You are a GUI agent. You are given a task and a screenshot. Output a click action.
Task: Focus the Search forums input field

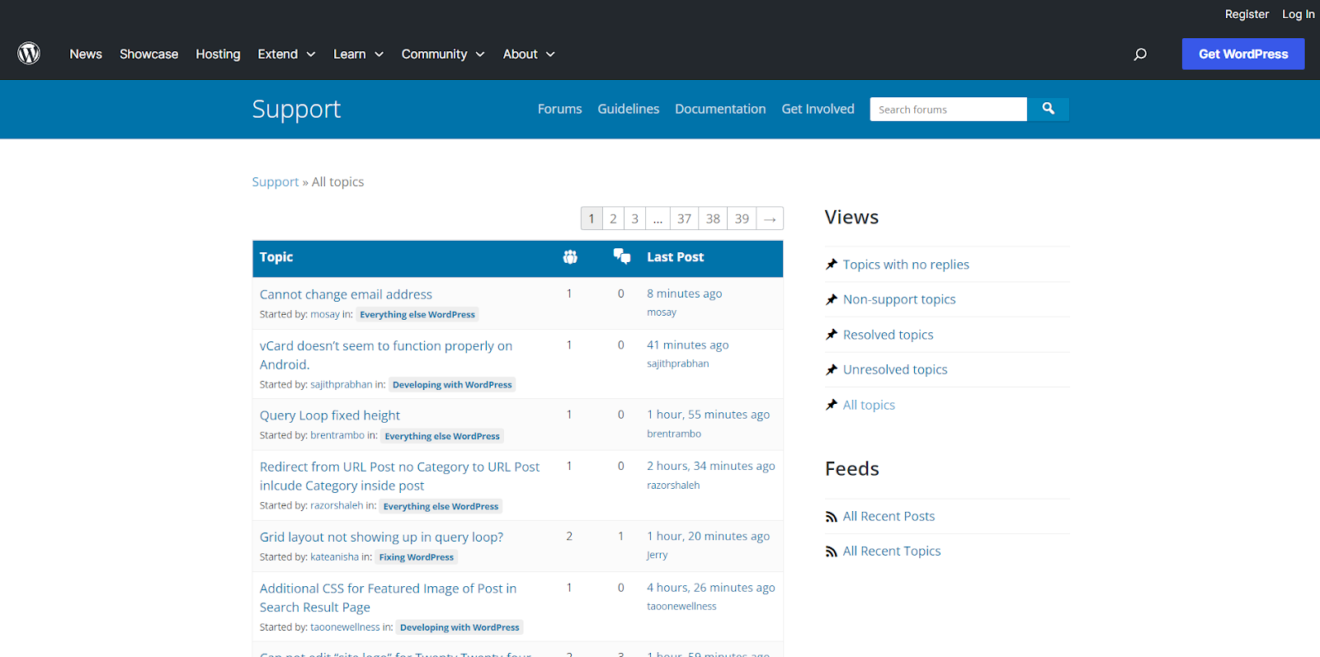click(x=949, y=109)
